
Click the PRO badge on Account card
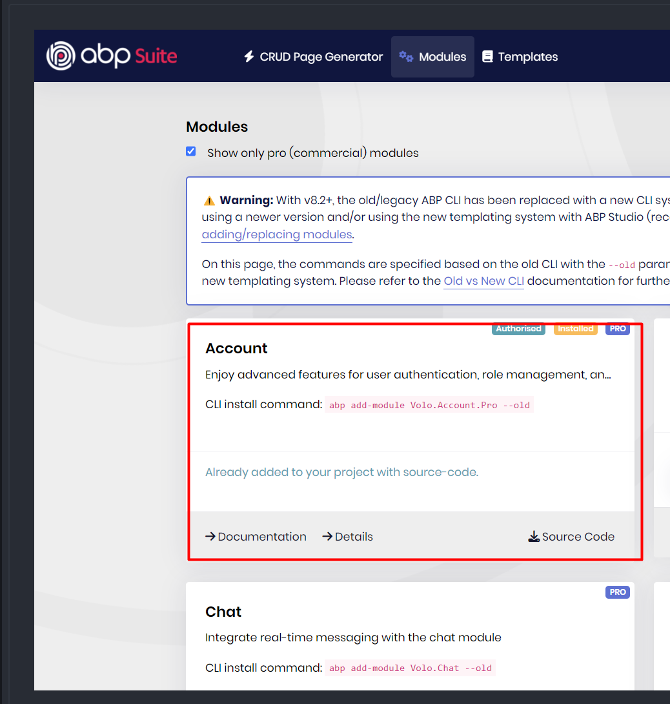point(618,329)
